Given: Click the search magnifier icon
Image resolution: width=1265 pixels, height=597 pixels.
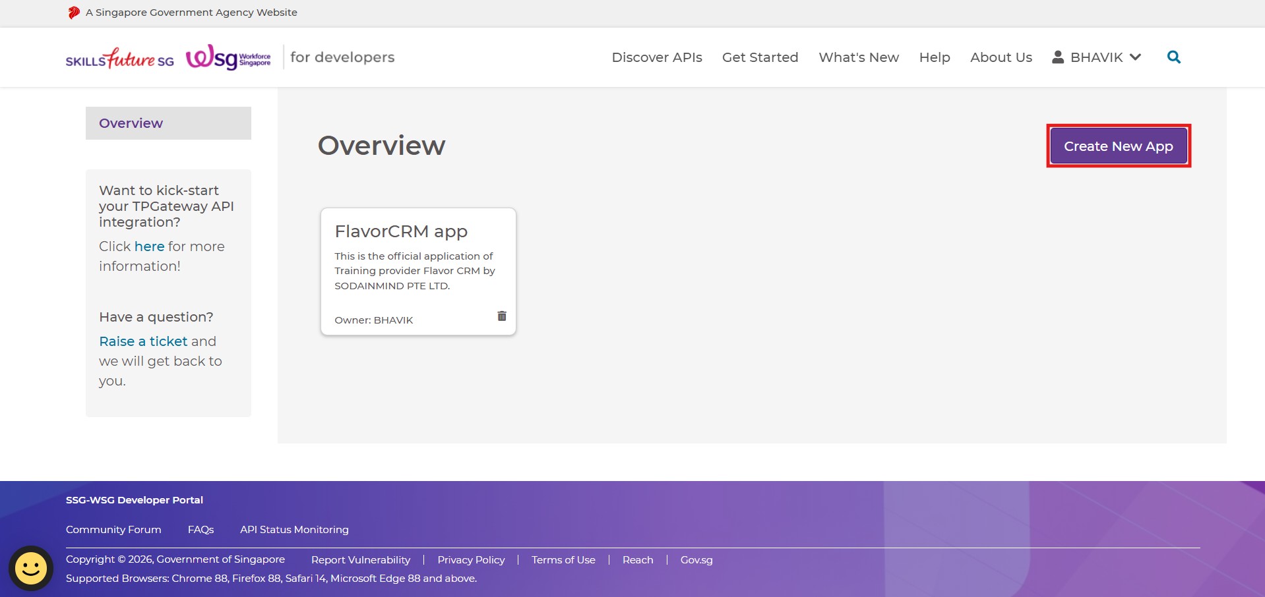Looking at the screenshot, I should (x=1173, y=57).
